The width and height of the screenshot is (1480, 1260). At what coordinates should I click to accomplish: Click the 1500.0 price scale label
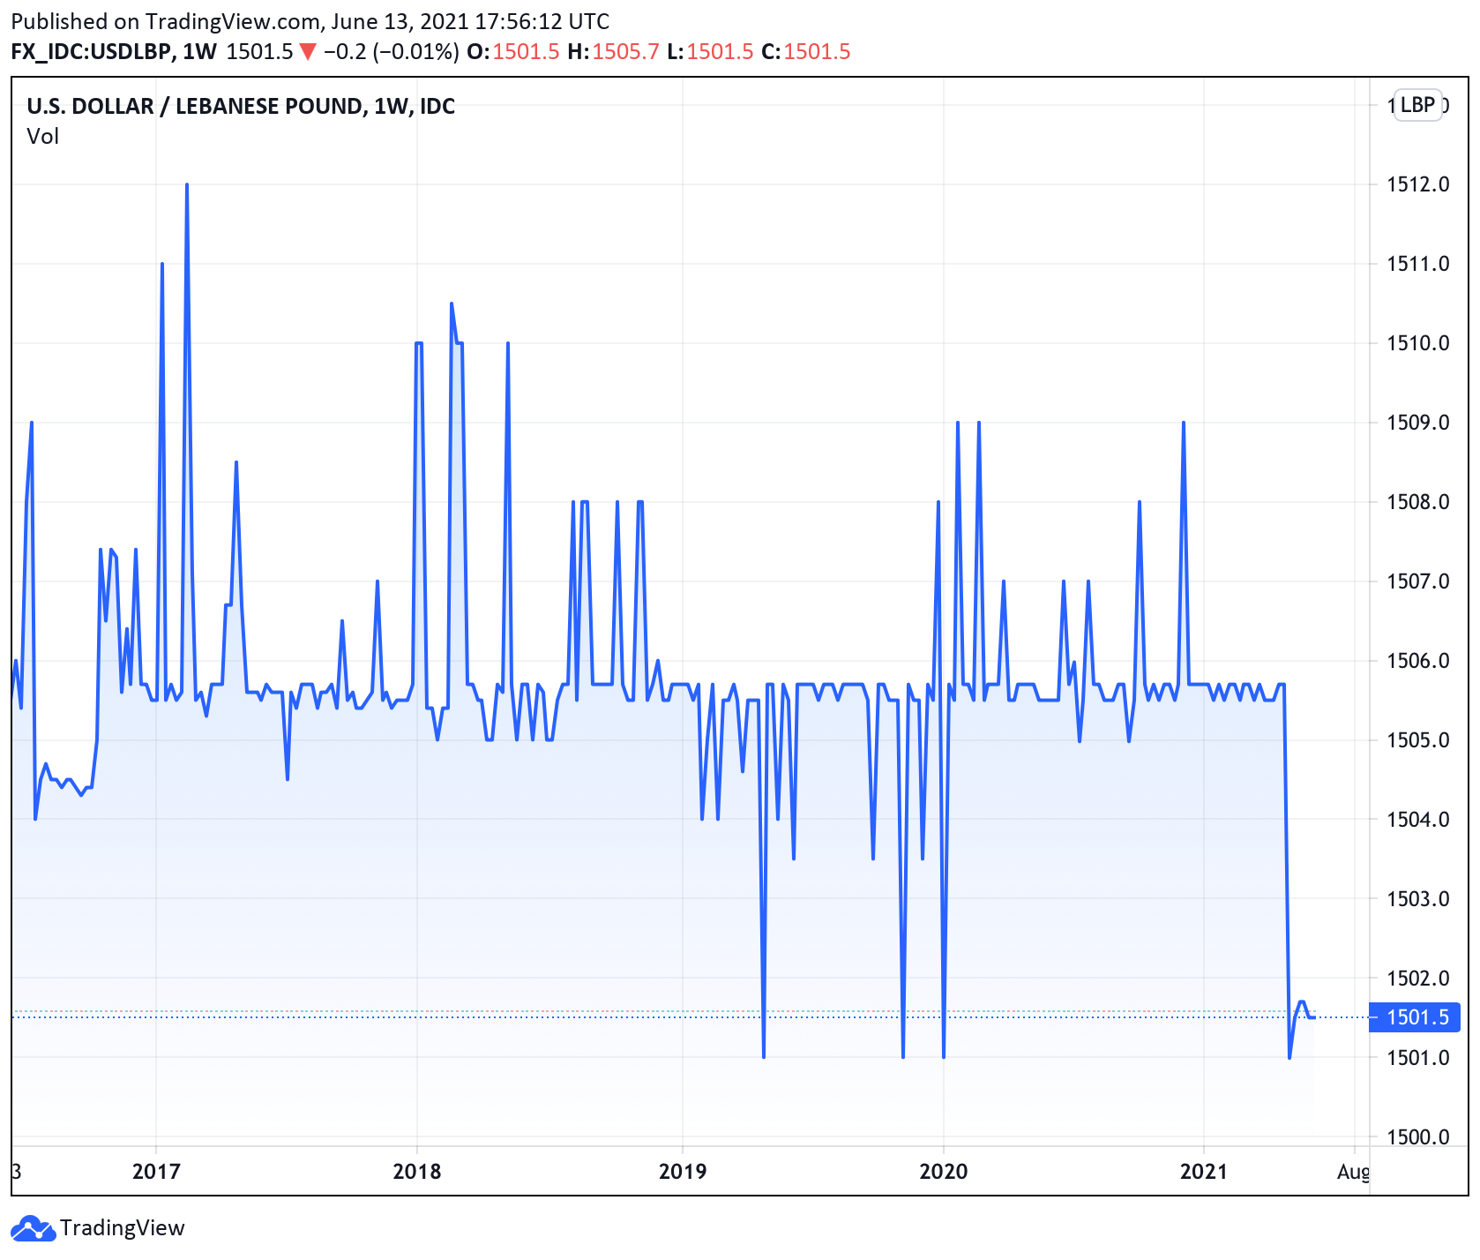(1417, 1137)
